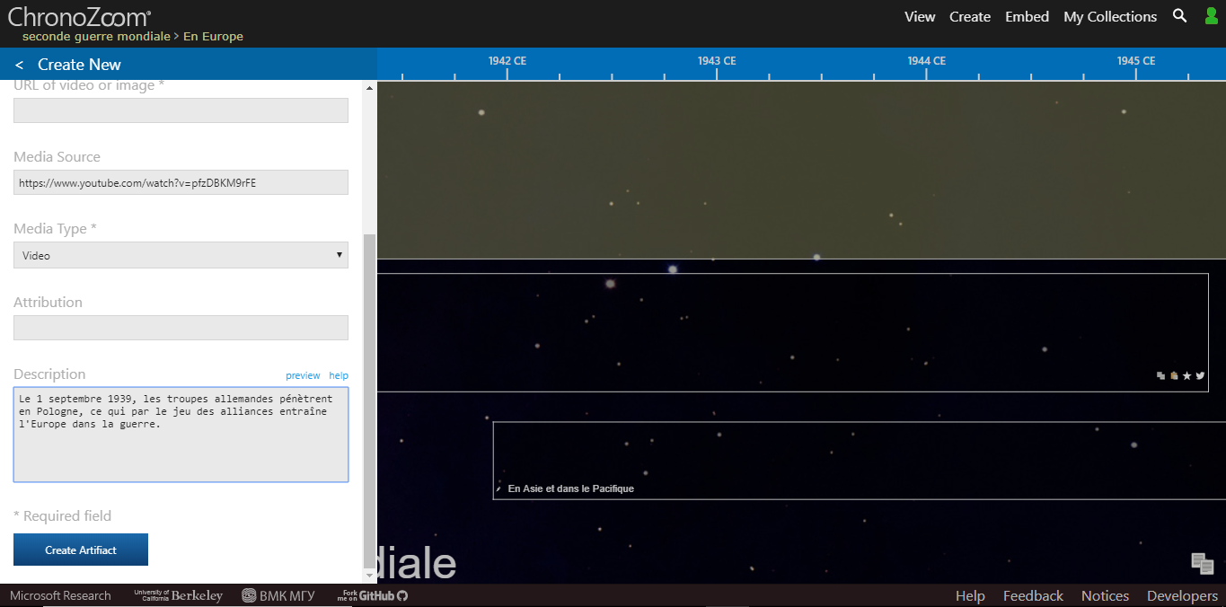The height and width of the screenshot is (607, 1226).
Task: Click the Attribution input field
Action: pyautogui.click(x=181, y=328)
